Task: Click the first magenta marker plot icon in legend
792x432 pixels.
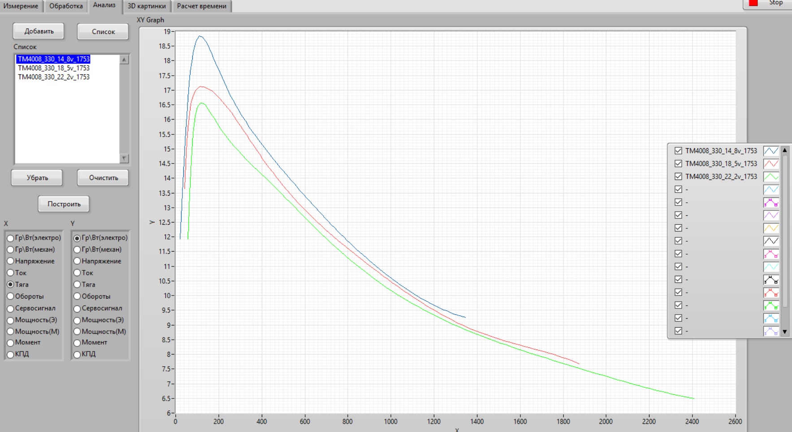Action: [x=770, y=203]
